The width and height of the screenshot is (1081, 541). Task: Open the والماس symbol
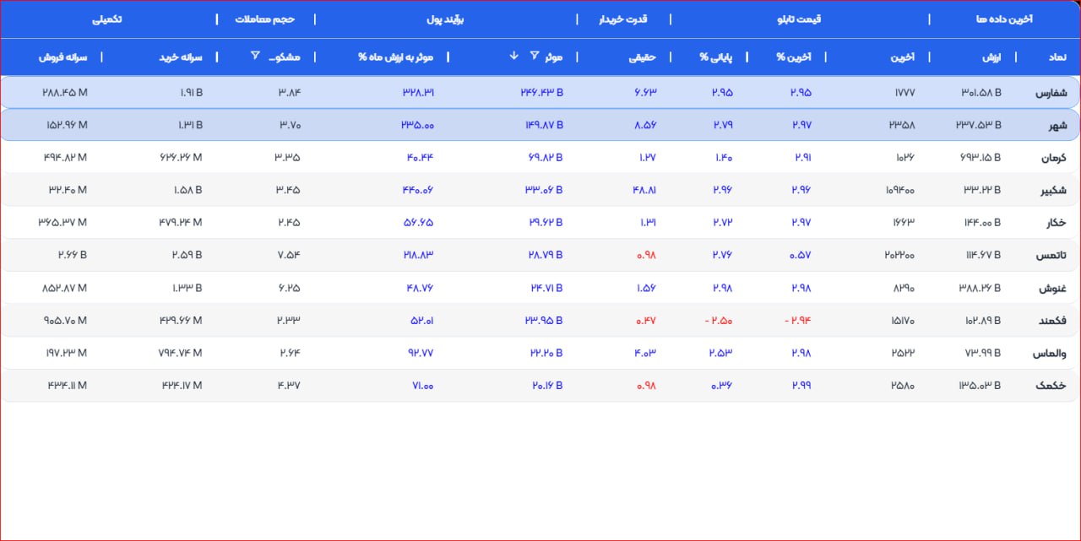pos(1051,354)
